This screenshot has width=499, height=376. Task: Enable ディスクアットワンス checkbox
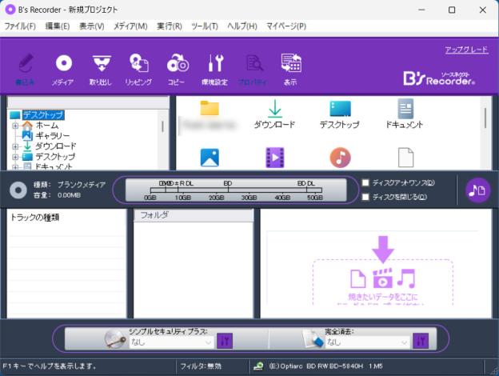[x=365, y=182]
